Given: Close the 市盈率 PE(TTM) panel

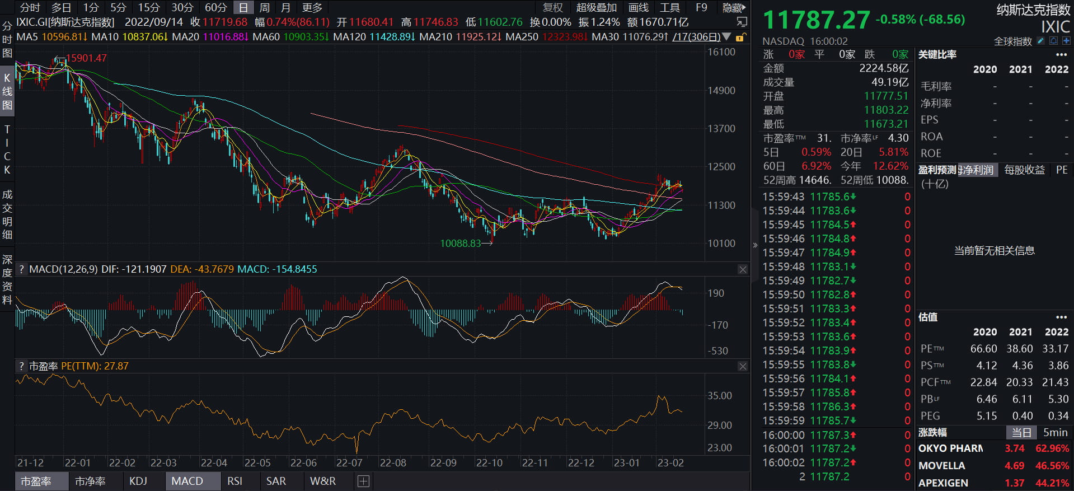Looking at the screenshot, I should (x=743, y=366).
